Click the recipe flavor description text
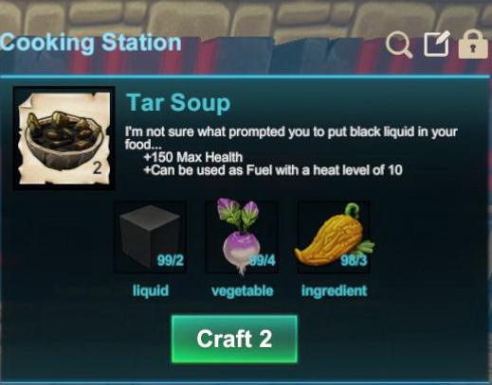Screen dimensions: 492x385 pyautogui.click(x=291, y=138)
